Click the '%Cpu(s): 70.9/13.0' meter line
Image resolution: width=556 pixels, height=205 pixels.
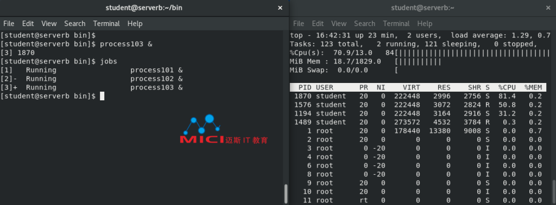point(420,53)
